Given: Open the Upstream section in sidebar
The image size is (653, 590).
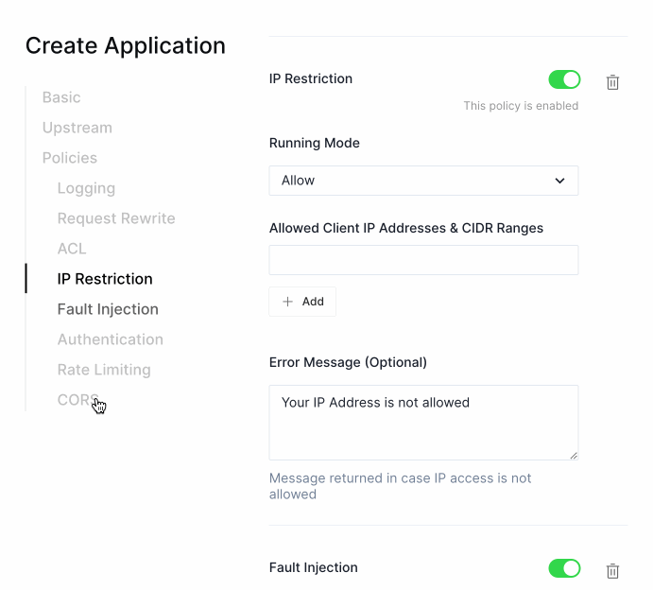Looking at the screenshot, I should (77, 128).
